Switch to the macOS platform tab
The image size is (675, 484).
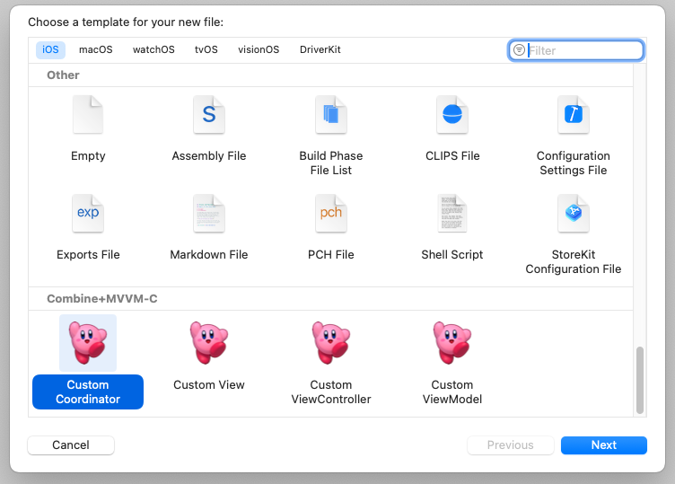(x=95, y=49)
